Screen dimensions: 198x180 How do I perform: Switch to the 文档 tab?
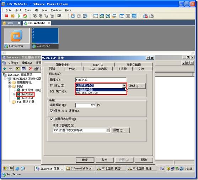(x=141, y=69)
